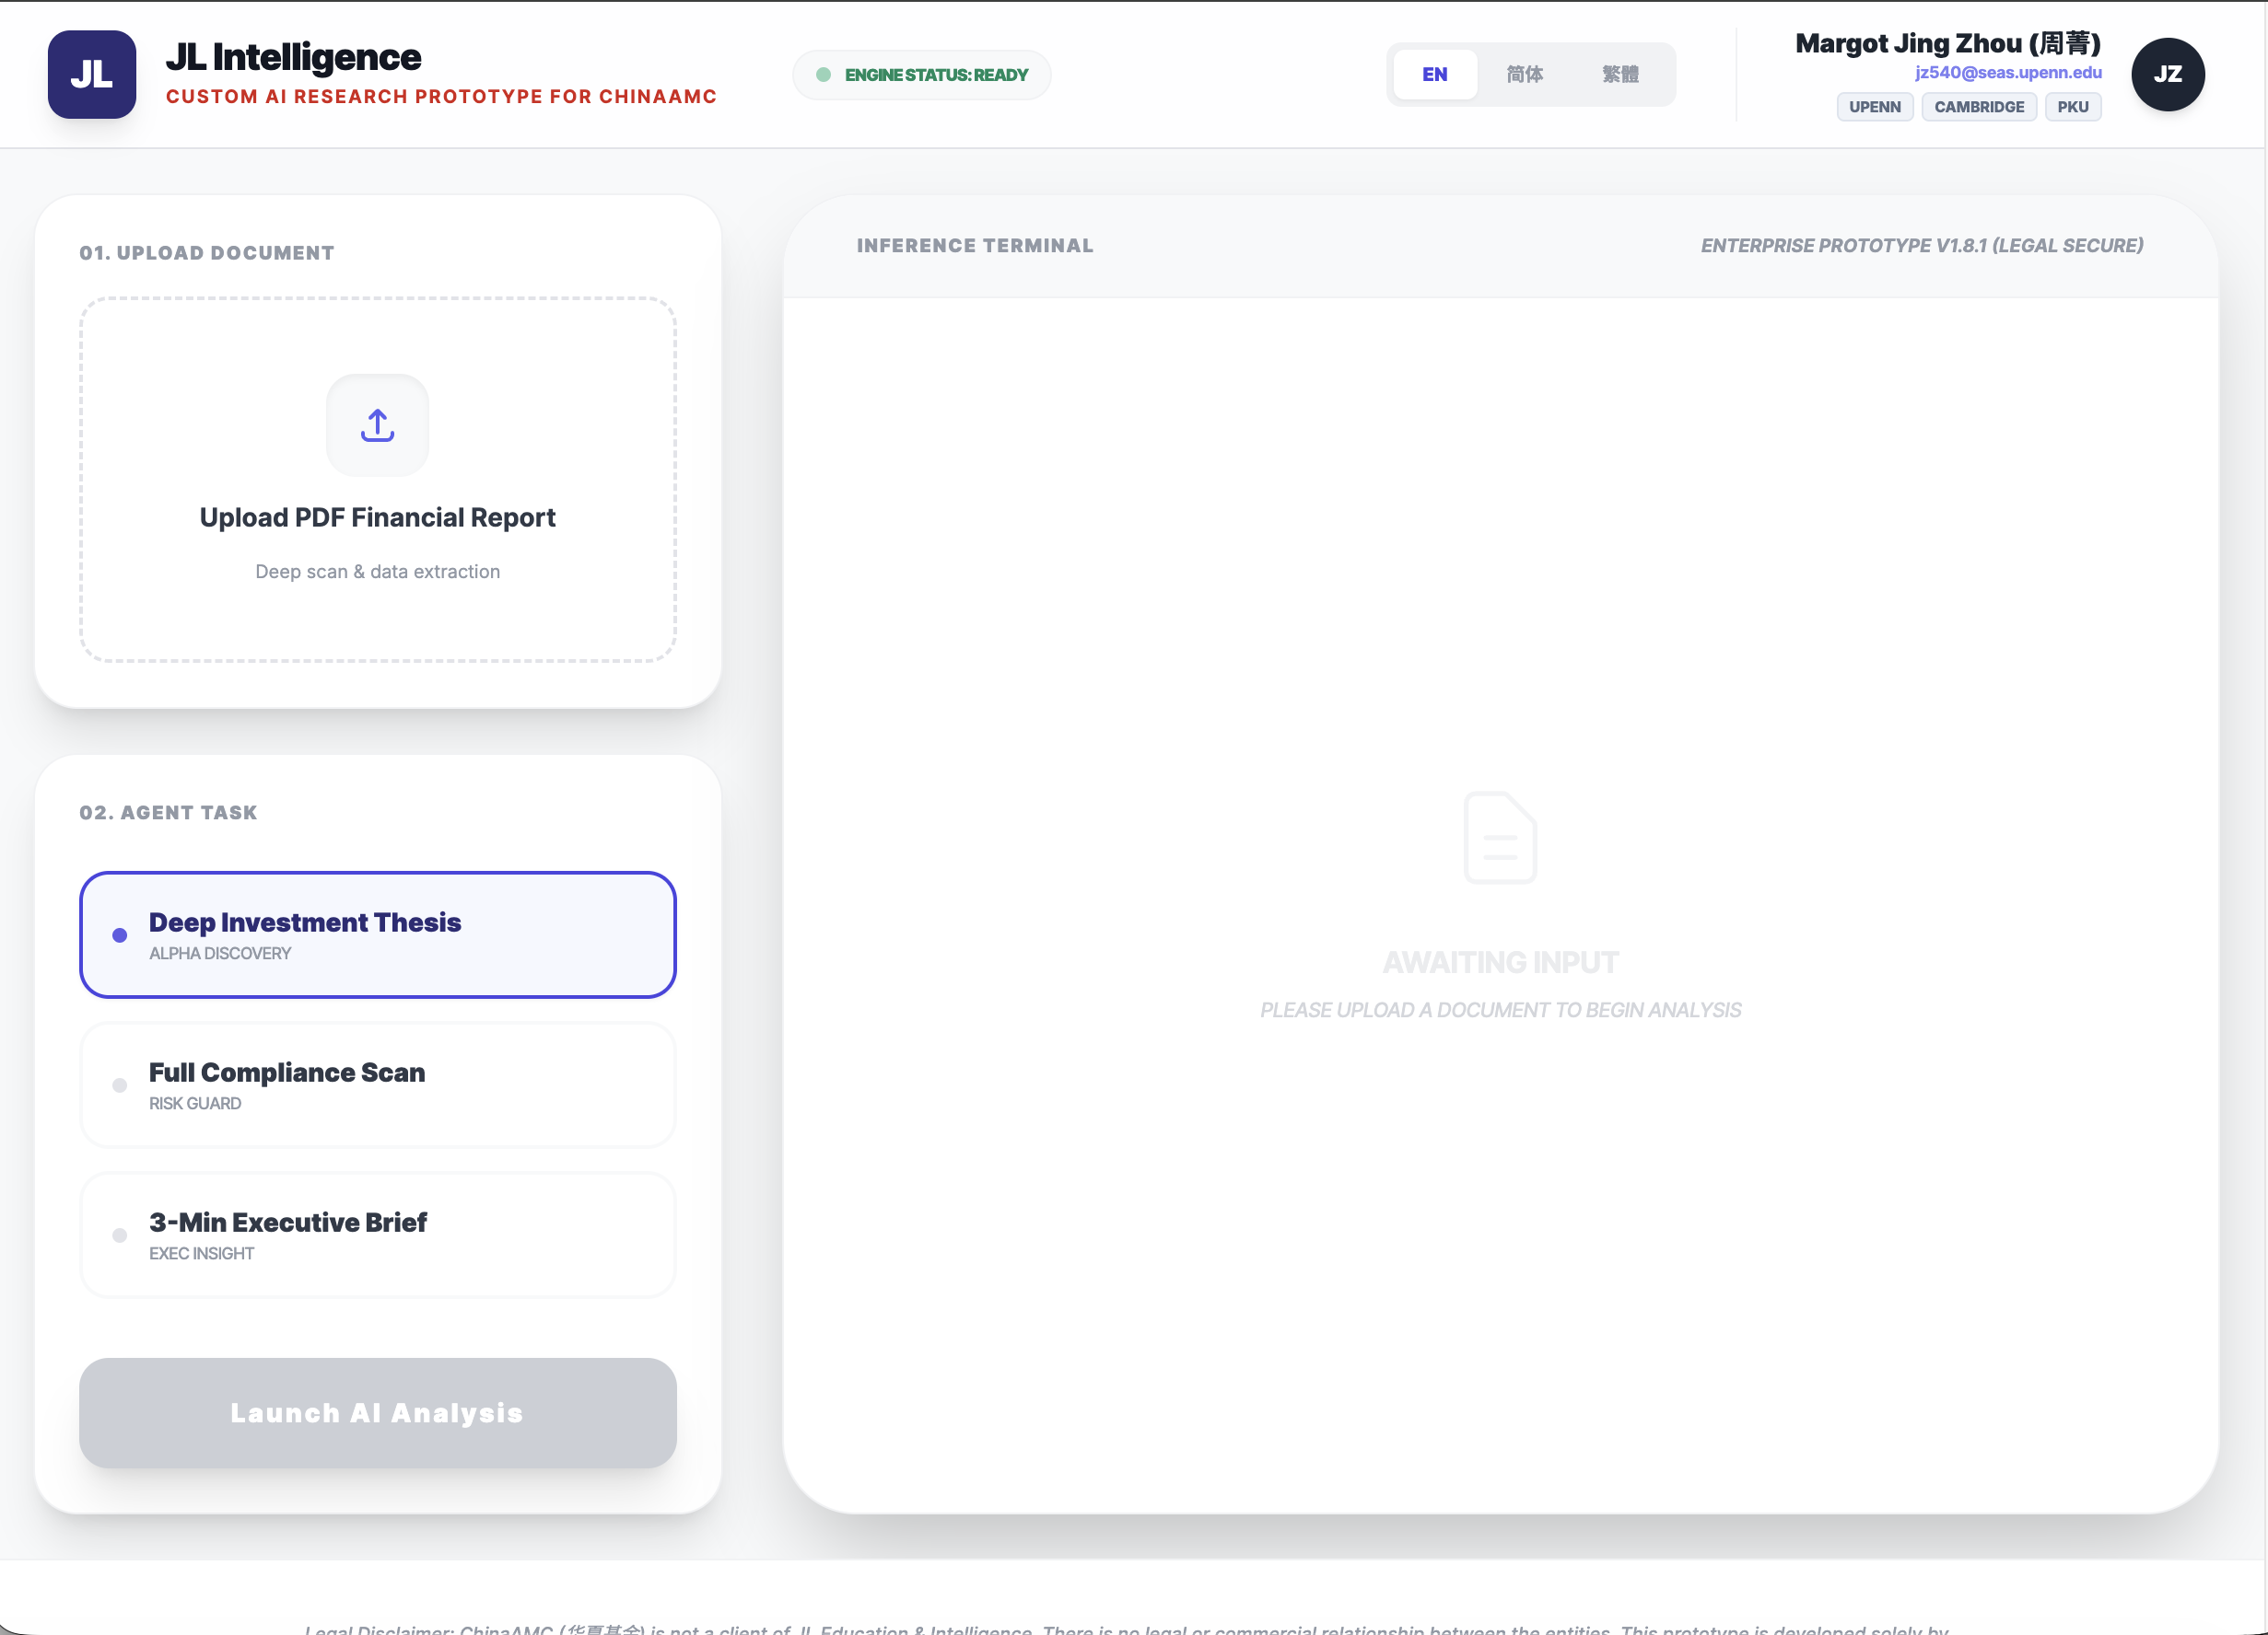Viewport: 2268px width, 1635px height.
Task: Click the Engine Status: Ready pill
Action: 921,75
